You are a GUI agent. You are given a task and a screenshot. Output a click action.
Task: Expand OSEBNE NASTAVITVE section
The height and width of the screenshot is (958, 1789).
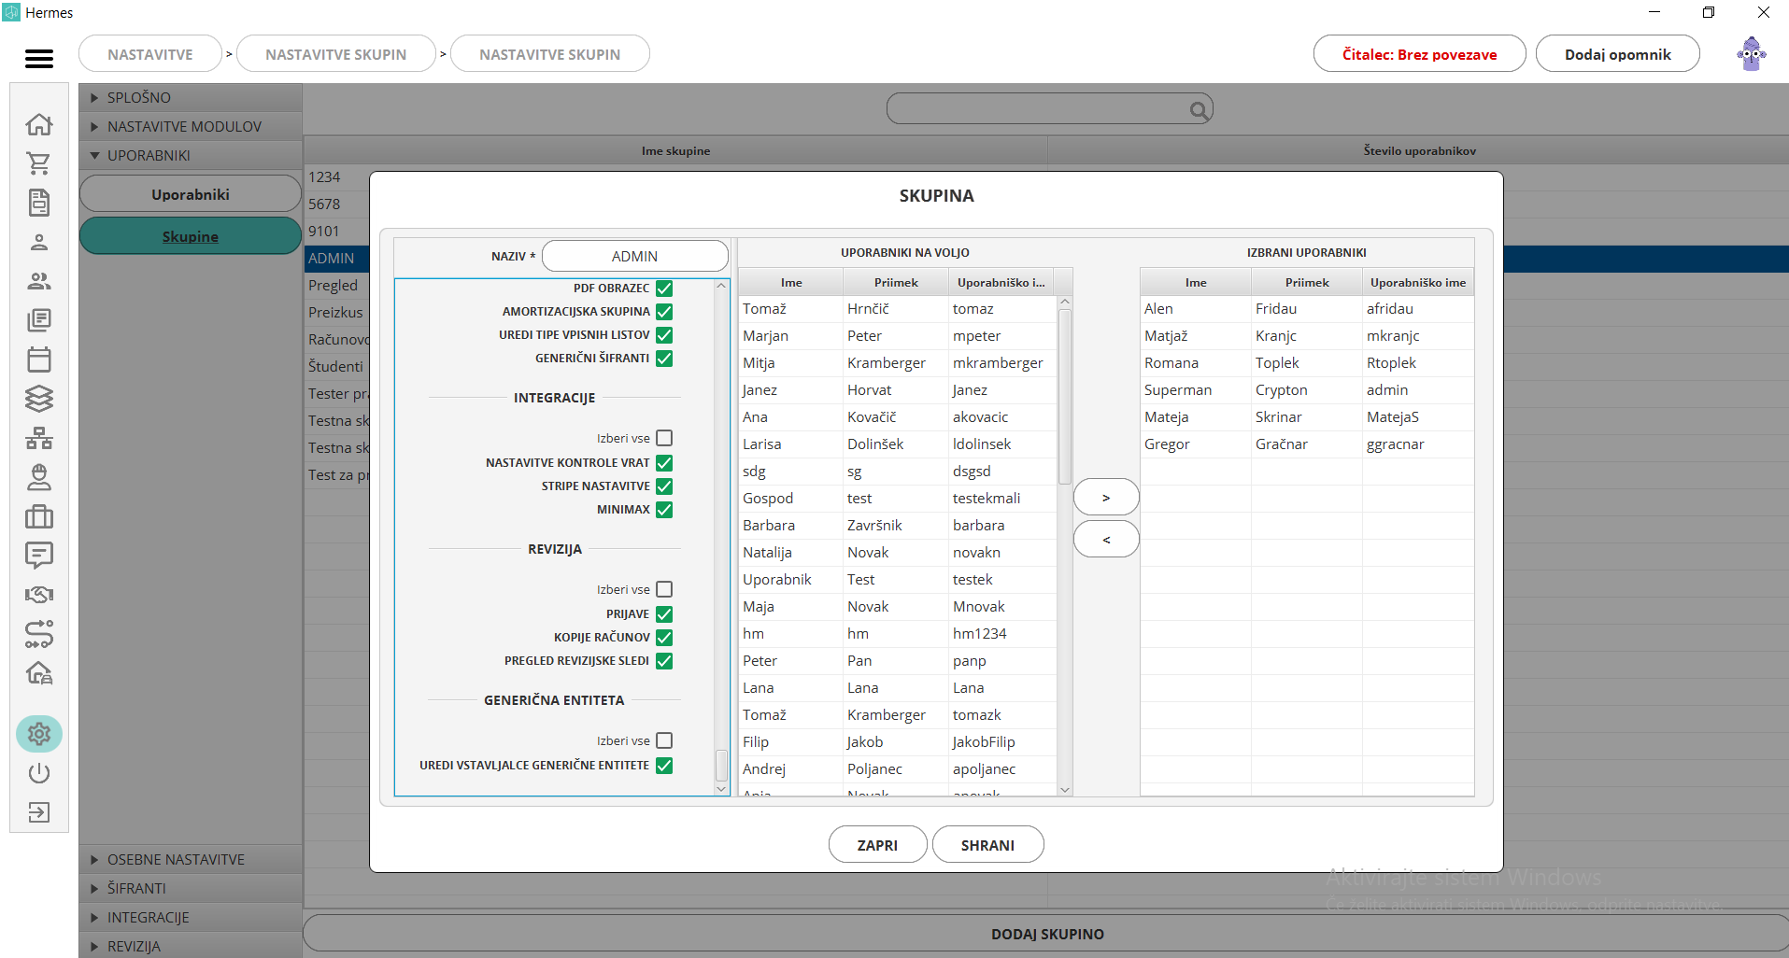pos(191,859)
